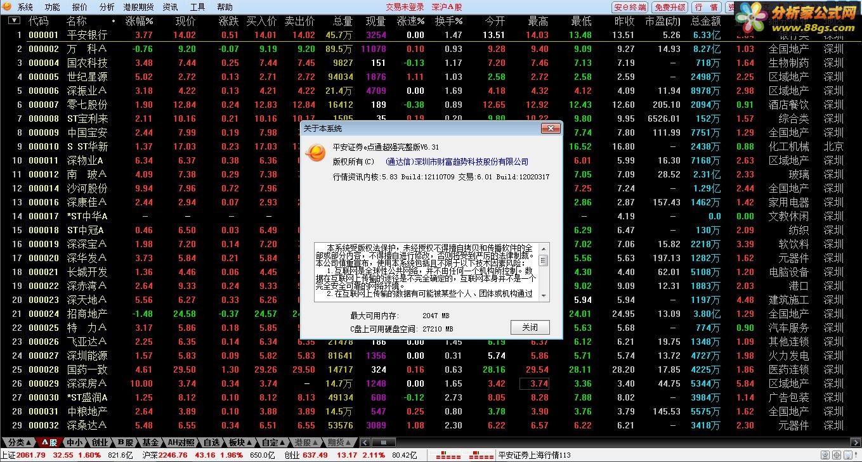Click the highlighted 3.74 最高 cell for 深深房A
This screenshot has height=462, width=862.
534,383
